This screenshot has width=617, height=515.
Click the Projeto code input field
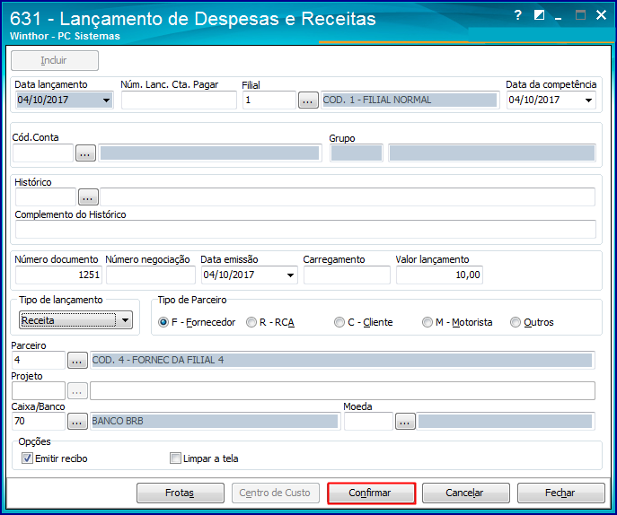click(x=39, y=391)
